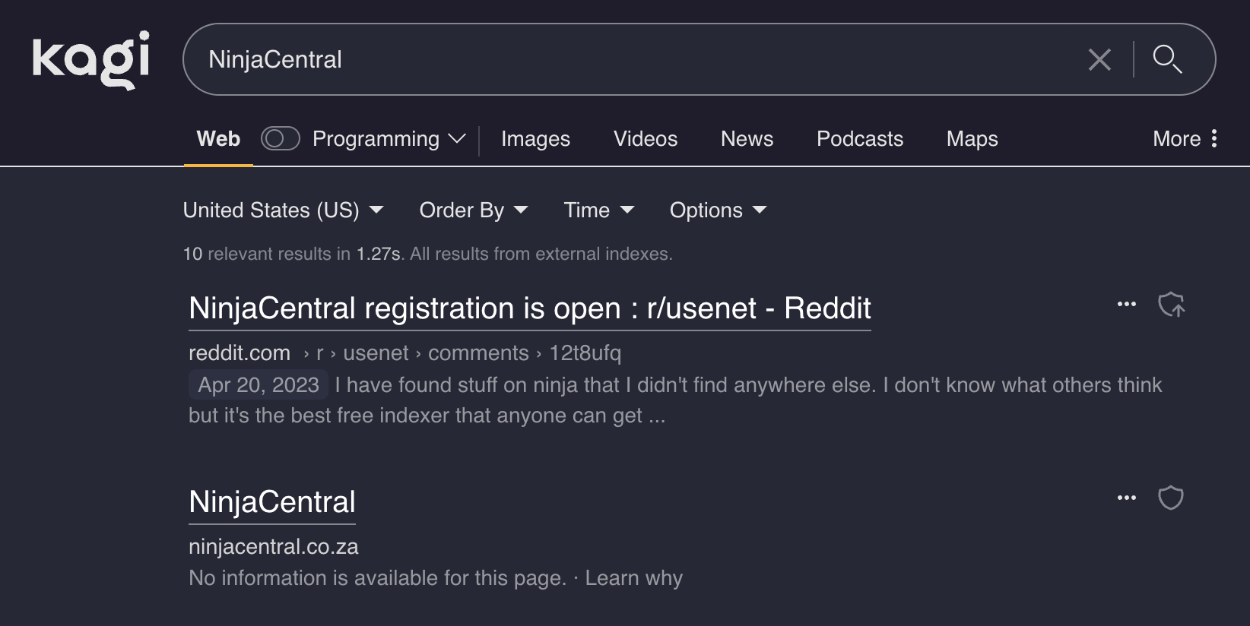Click shield icon on Reddit result
The width and height of the screenshot is (1250, 626).
tap(1171, 305)
